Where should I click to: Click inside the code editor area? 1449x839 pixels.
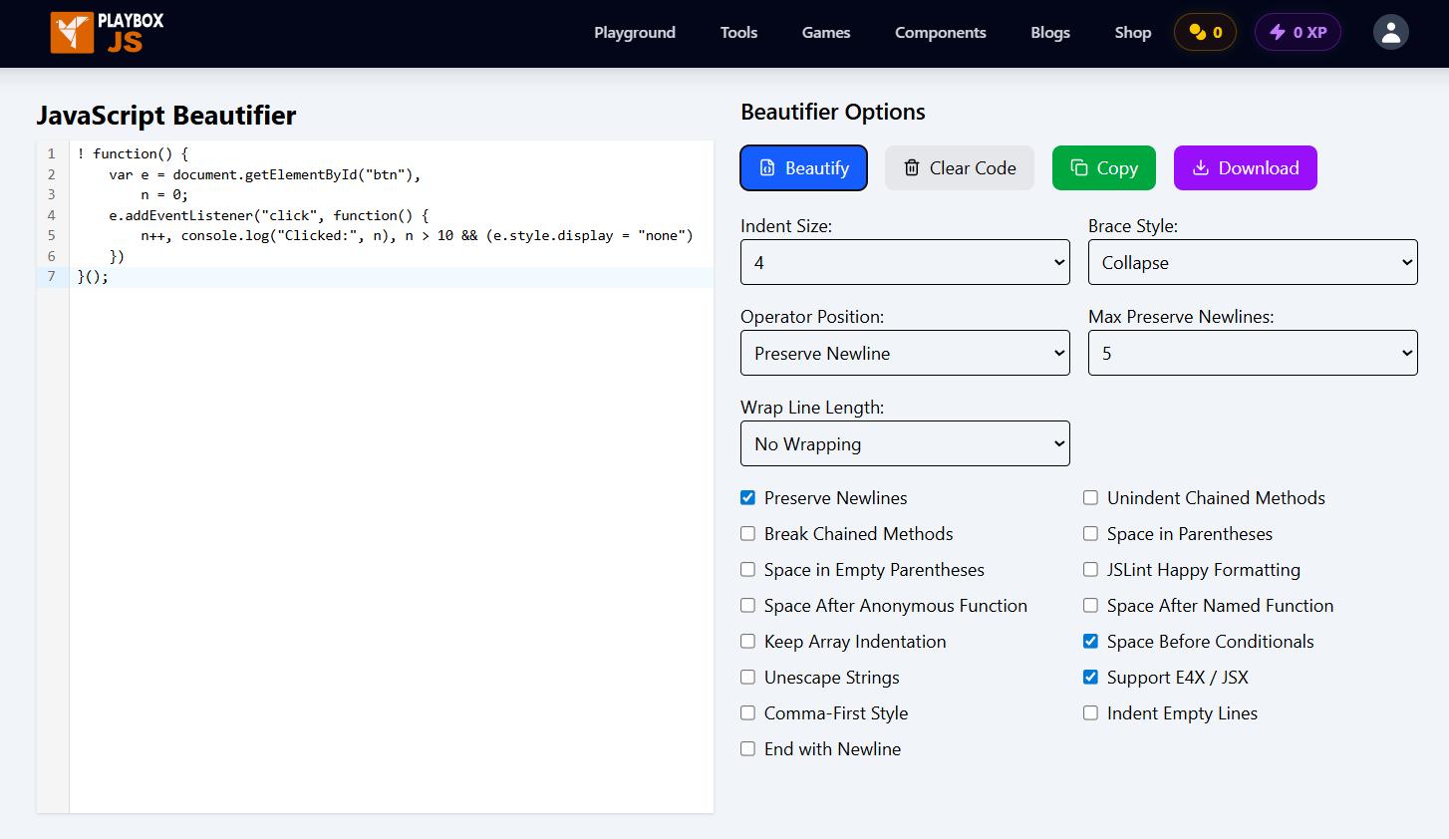tap(389, 448)
